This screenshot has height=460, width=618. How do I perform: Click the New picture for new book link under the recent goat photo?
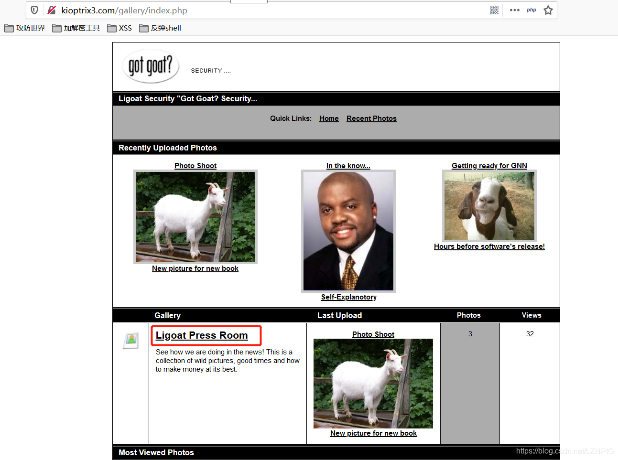[x=195, y=268]
